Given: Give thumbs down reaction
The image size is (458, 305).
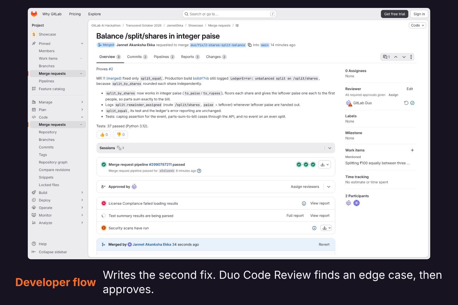Looking at the screenshot, I should [x=121, y=135].
